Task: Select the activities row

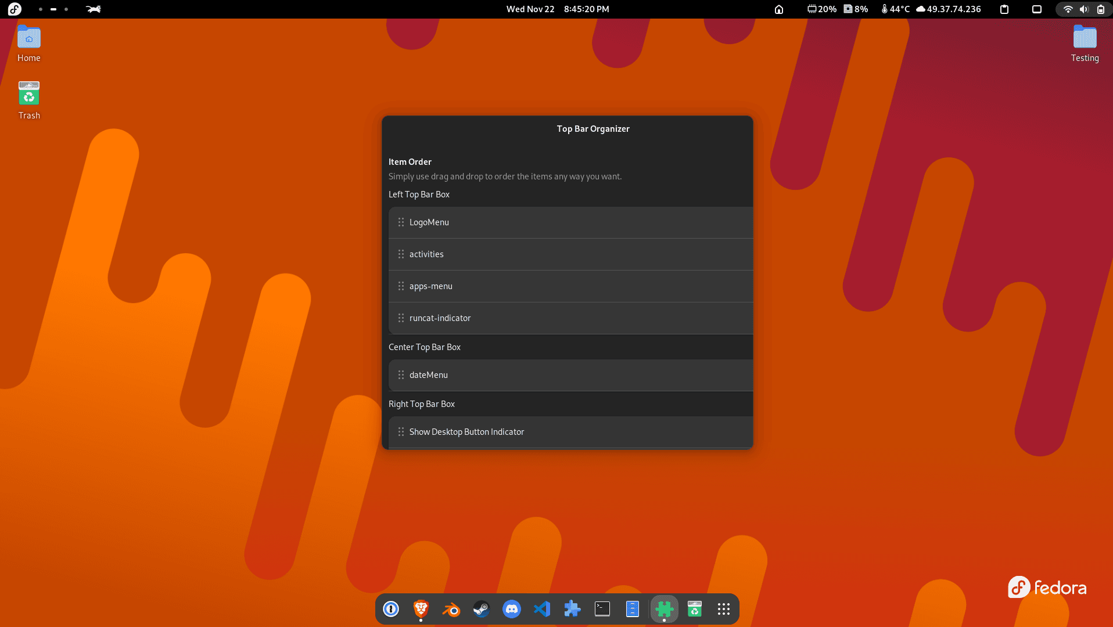Action: (570, 254)
